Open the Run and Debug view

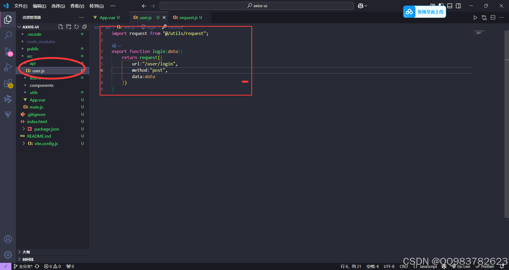pos(8,67)
